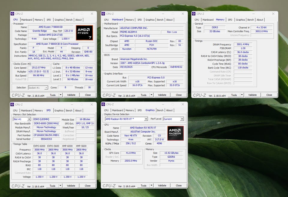The width and height of the screenshot is (288, 197).
Task: Click the Core Speed value field
Action: 39,68
